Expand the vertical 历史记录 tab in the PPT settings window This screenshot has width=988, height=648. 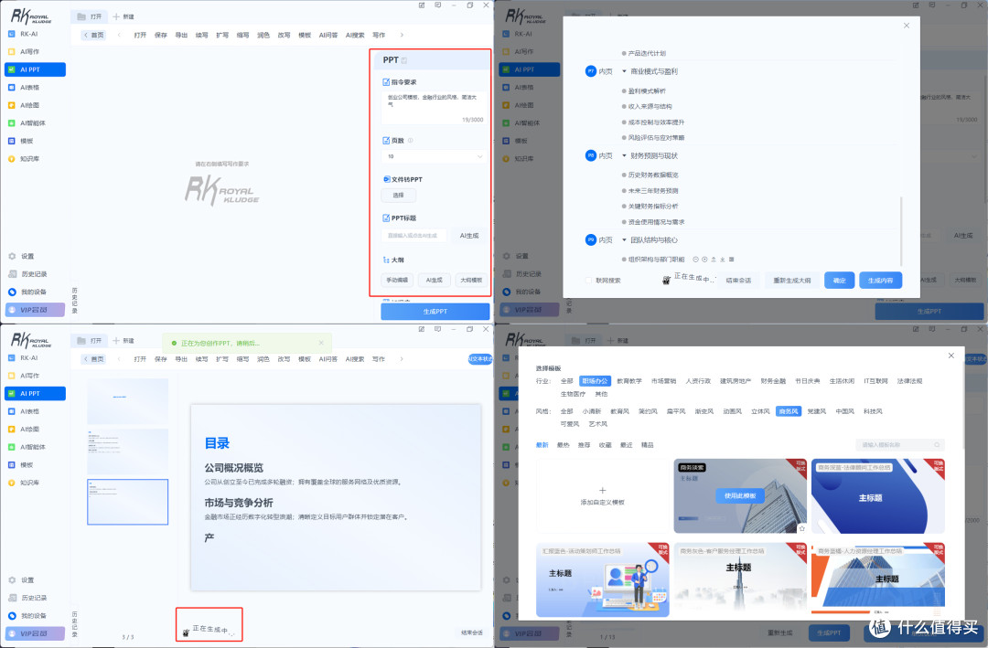pos(74,301)
